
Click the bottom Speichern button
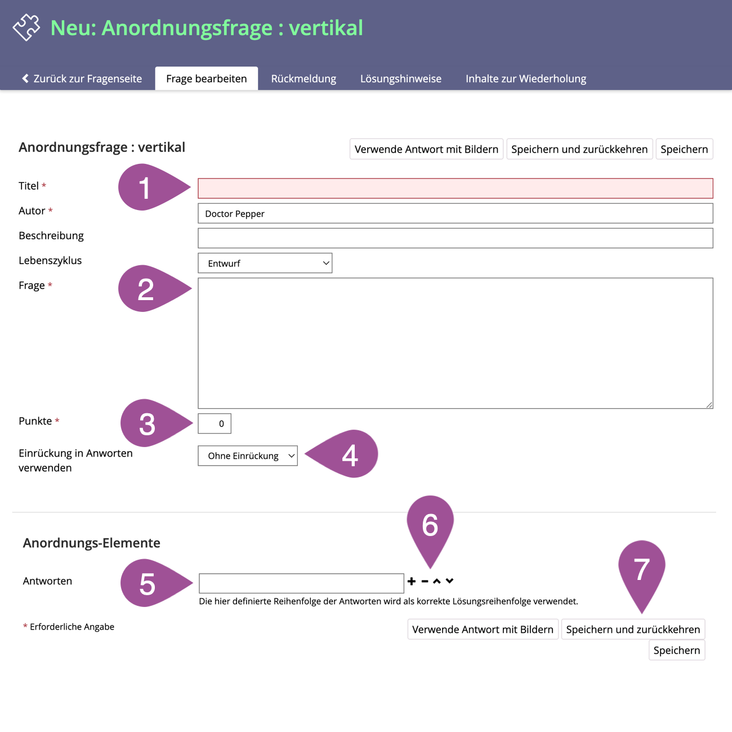(x=676, y=650)
